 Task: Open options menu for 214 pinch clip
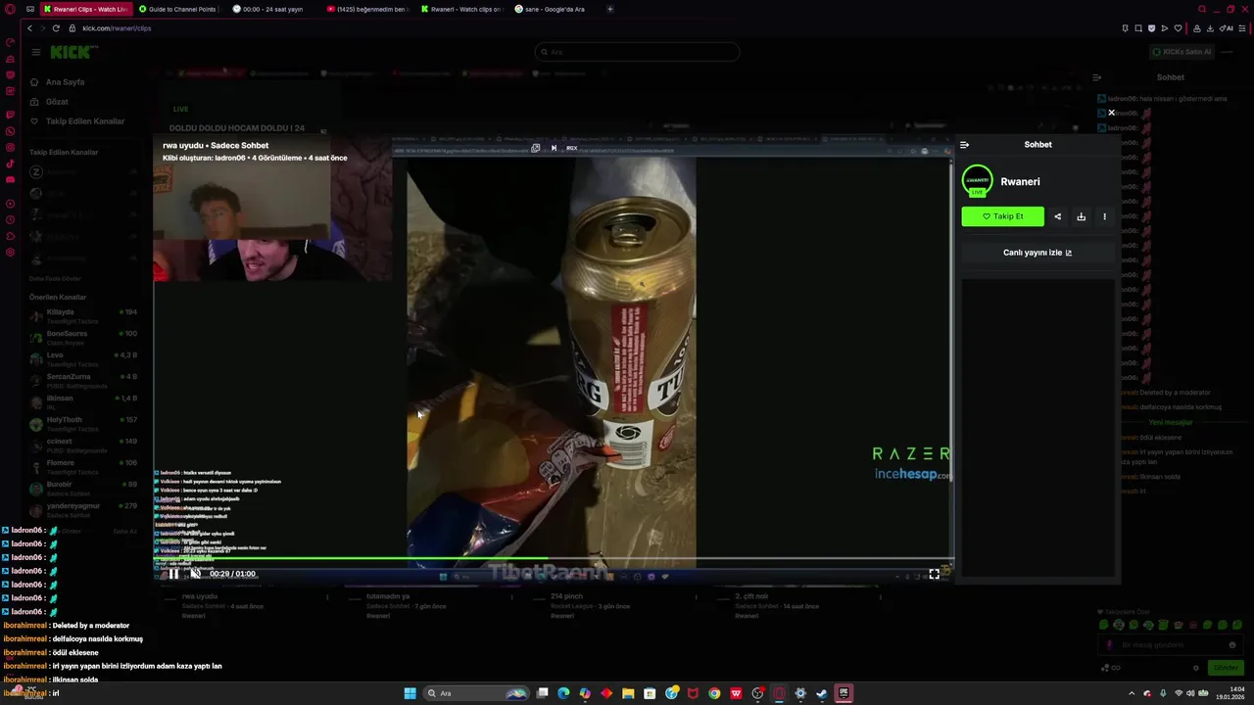696,596
